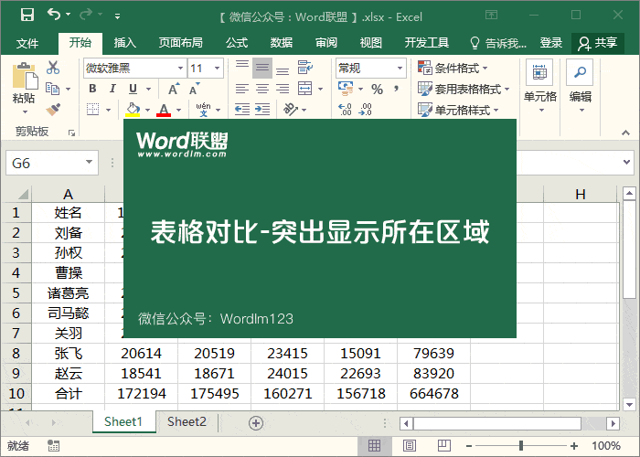Viewport: 640px width, 457px height.
Task: Click the add new sheet plus button
Action: tap(256, 423)
